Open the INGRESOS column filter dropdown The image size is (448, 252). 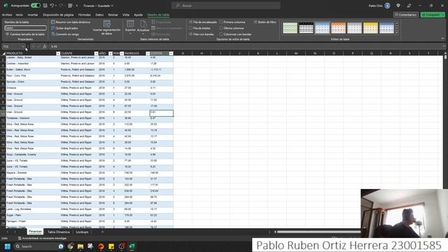click(148, 53)
